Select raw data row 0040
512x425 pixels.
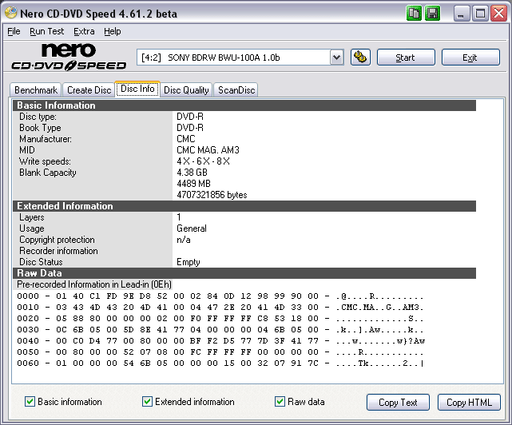click(x=220, y=341)
